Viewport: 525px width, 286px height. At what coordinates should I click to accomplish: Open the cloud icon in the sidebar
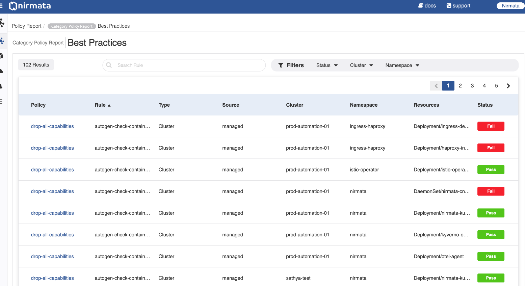(2, 71)
